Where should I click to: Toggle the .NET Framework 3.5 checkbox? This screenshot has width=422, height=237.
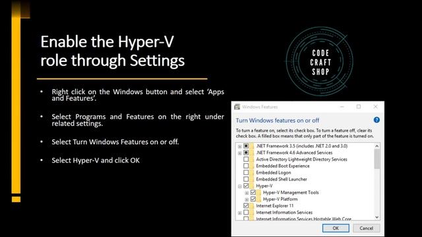pos(246,146)
